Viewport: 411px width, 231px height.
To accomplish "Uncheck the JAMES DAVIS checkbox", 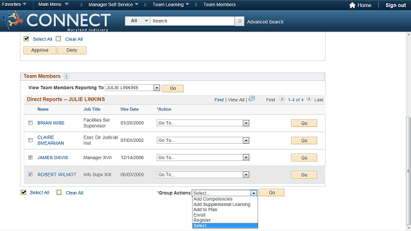I will (x=30, y=157).
